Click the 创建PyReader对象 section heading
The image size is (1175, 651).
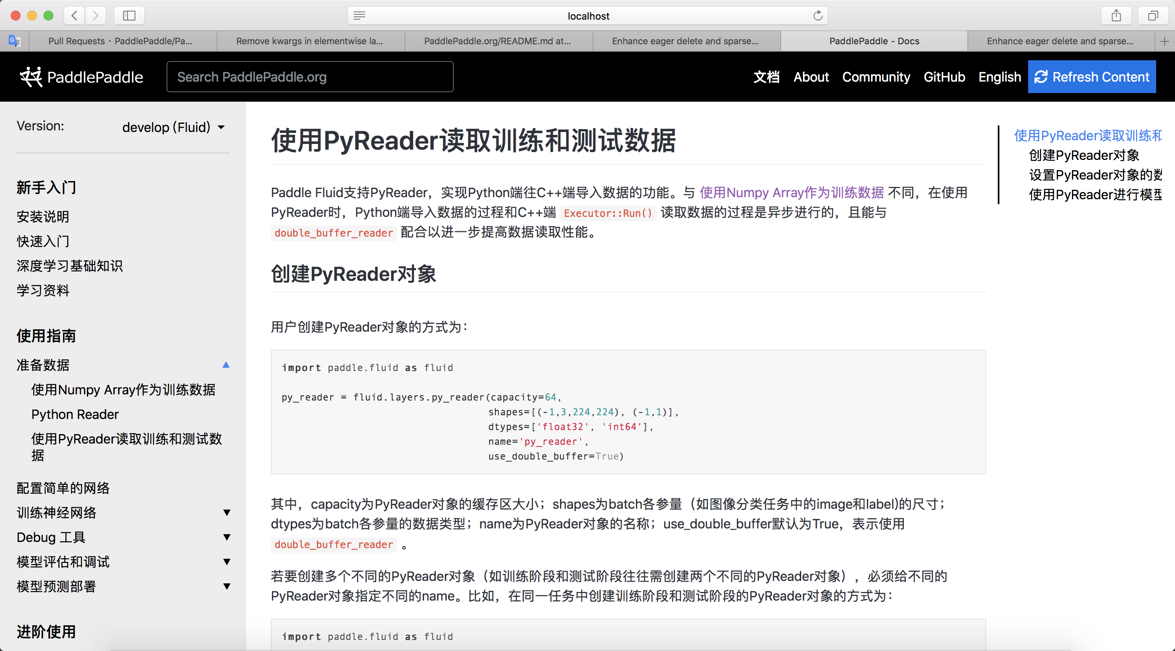click(x=354, y=274)
